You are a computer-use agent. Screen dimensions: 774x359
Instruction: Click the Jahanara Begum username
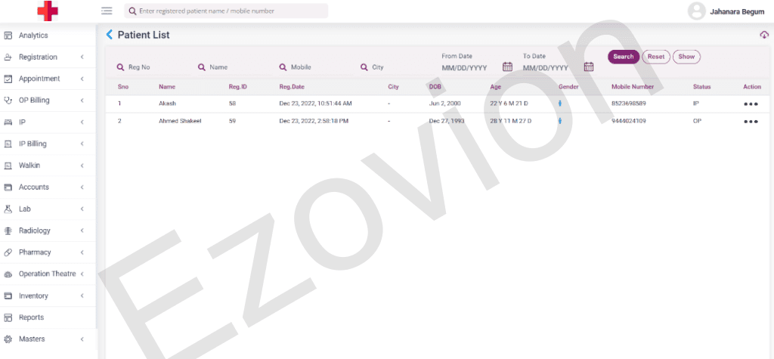pyautogui.click(x=737, y=12)
